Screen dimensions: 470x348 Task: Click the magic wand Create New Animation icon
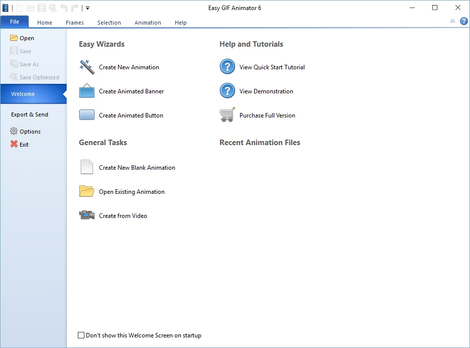[87, 67]
